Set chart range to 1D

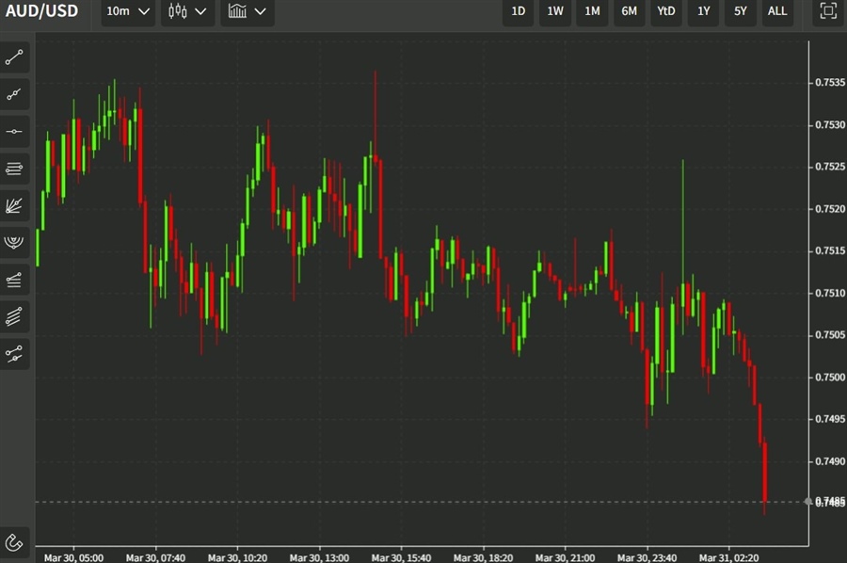point(518,11)
